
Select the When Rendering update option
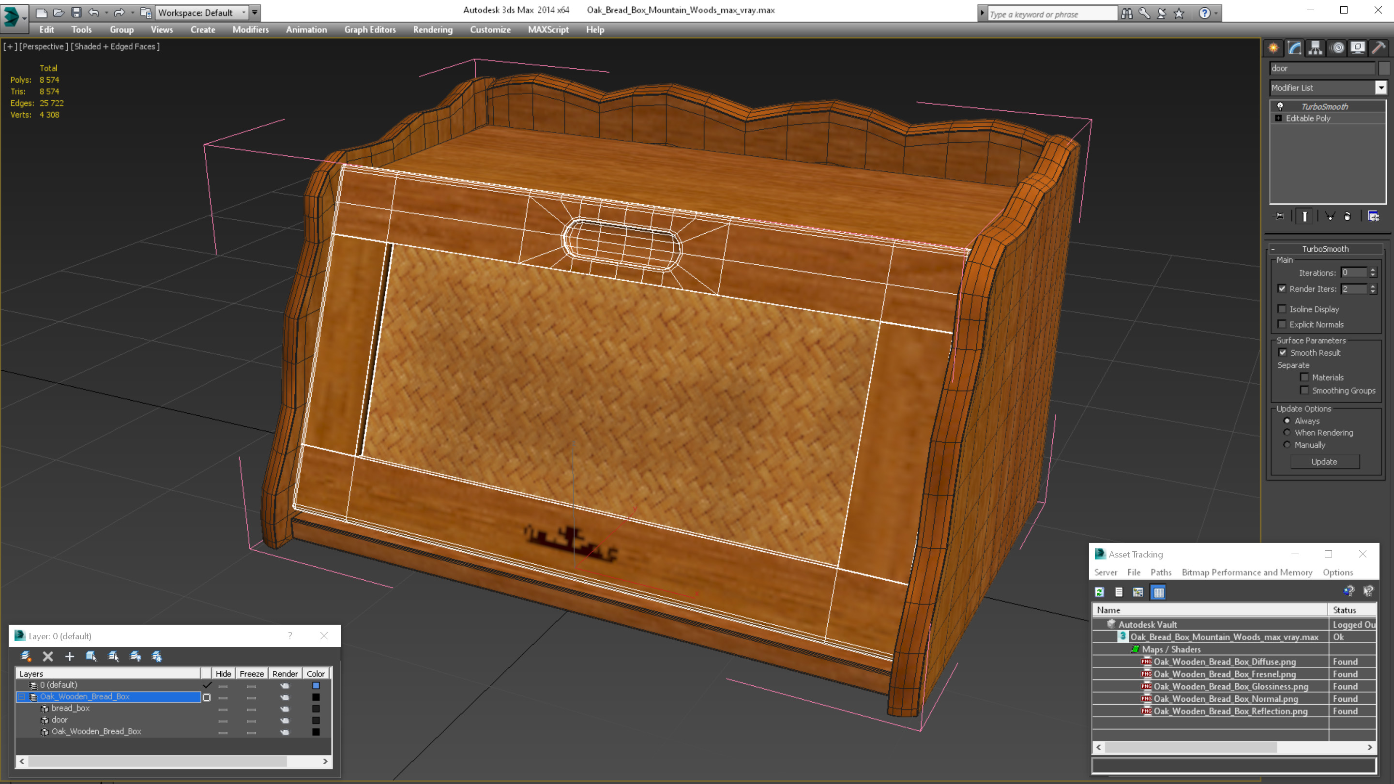pos(1287,432)
